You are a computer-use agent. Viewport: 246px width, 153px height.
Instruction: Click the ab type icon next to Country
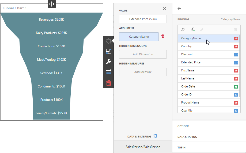click(x=236, y=46)
